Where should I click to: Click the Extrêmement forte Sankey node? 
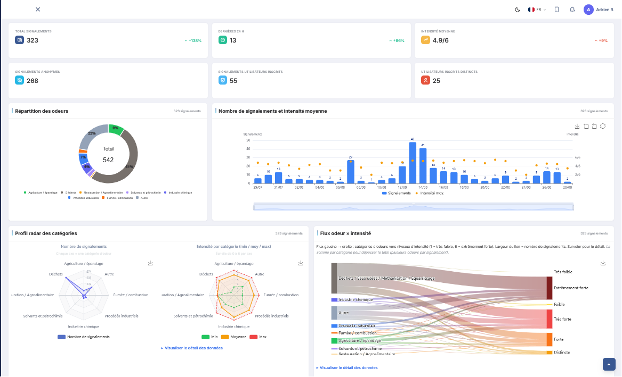(550, 288)
